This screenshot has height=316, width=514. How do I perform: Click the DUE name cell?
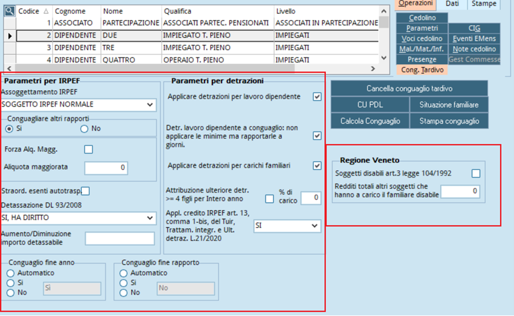point(131,35)
